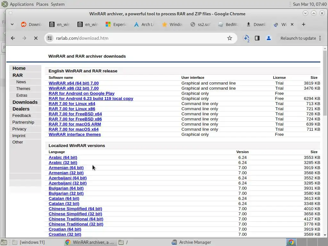The image size is (328, 246).
Task: Download RAR 7.00 for Linux x86
Action: tap(72, 109)
